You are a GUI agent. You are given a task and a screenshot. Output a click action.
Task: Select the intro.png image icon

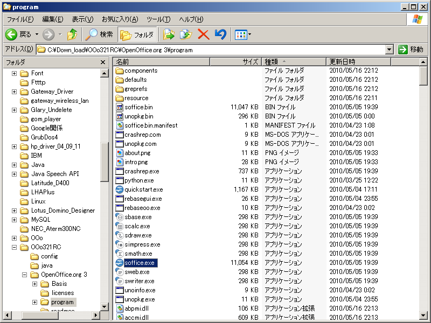point(119,162)
